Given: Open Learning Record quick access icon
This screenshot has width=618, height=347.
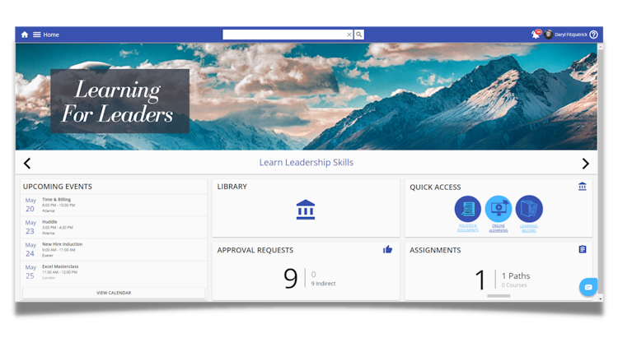Looking at the screenshot, I should (x=529, y=209).
